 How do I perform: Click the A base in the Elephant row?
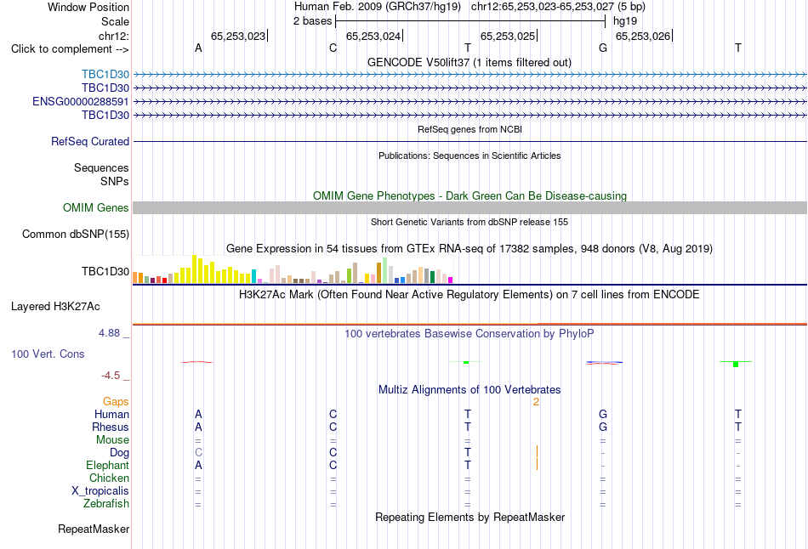point(198,465)
